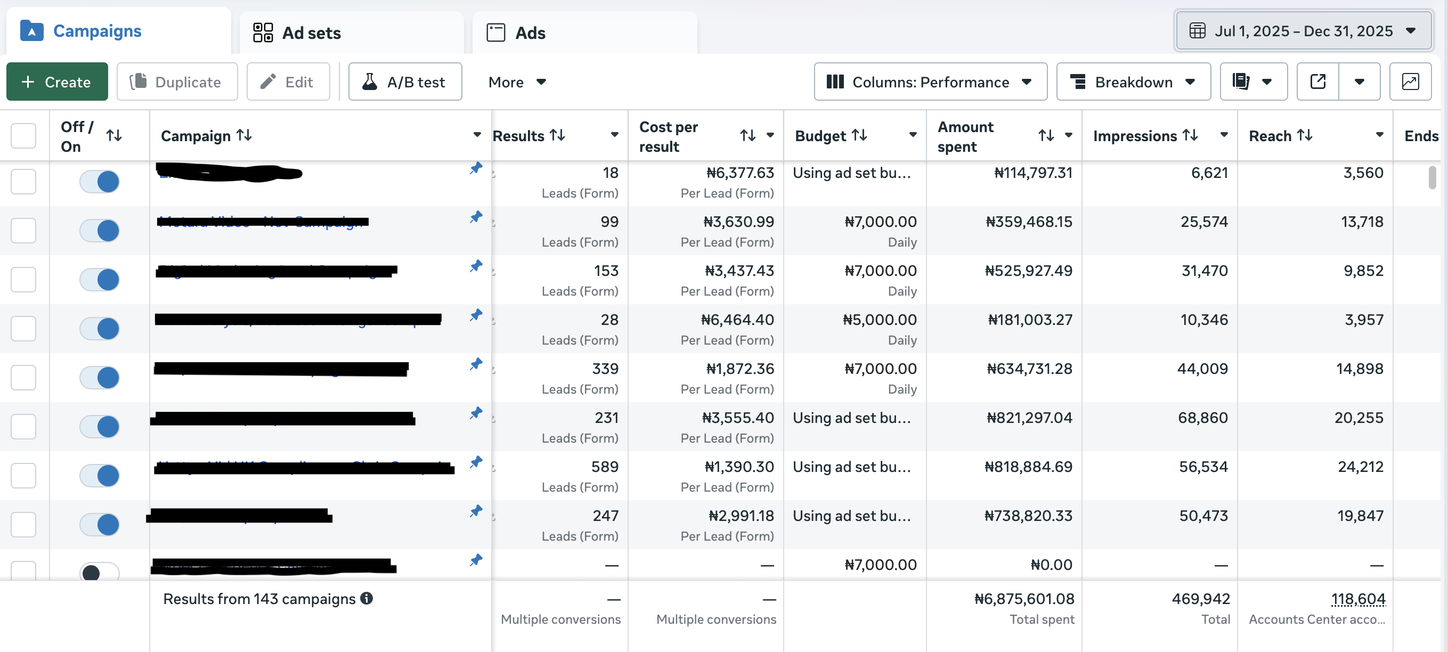Click the export share icon in the toolbar
This screenshot has width=1448, height=652.
coord(1317,81)
